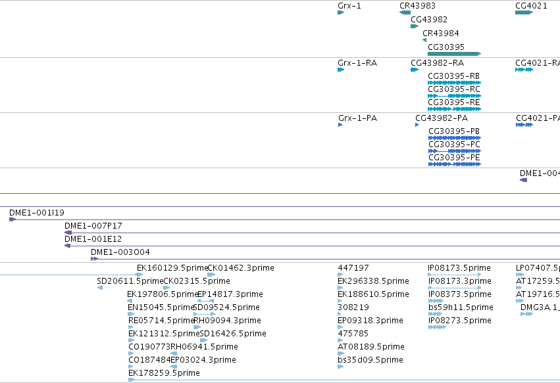Image resolution: width=560 pixels, height=383 pixels.
Task: Click the EK121312.5prime EST label
Action: pyautogui.click(x=164, y=334)
